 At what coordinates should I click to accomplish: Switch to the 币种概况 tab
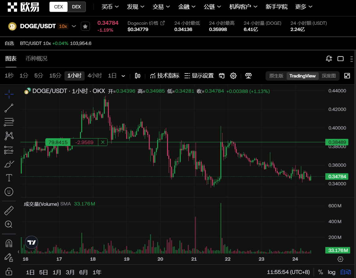(x=37, y=59)
